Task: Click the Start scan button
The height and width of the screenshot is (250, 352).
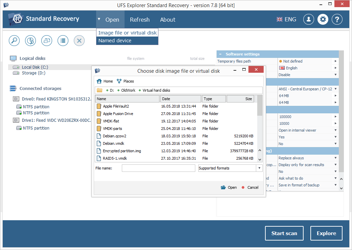Action: point(284,233)
